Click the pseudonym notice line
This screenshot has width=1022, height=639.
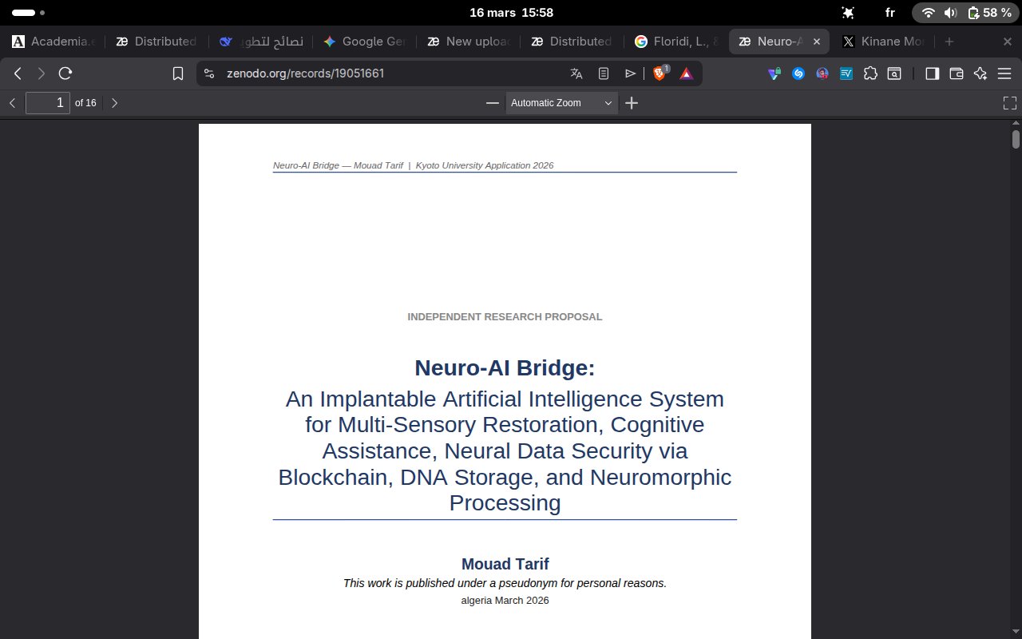pos(505,583)
